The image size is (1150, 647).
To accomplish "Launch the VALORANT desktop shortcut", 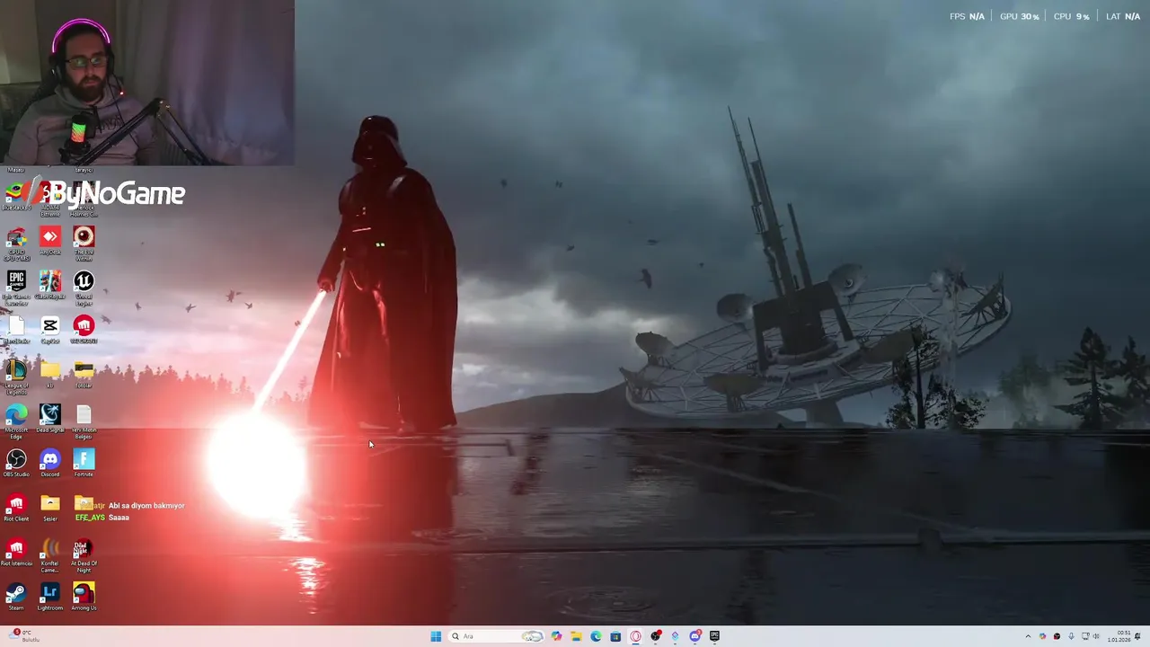I will pyautogui.click(x=84, y=330).
